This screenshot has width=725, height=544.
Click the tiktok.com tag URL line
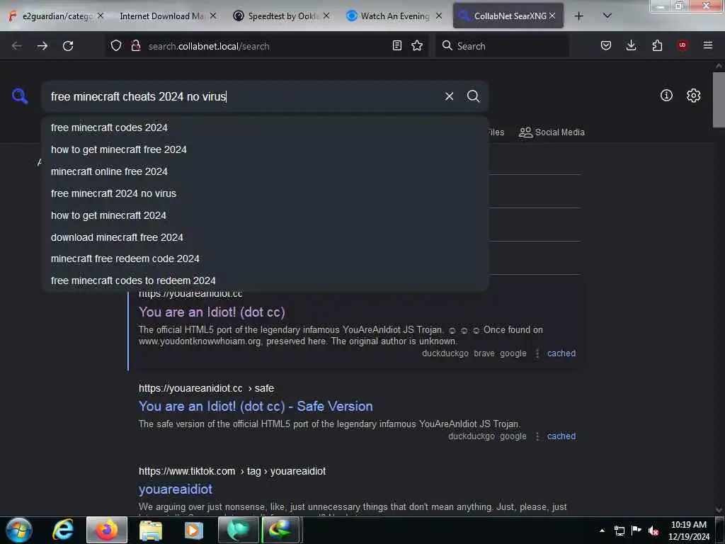[x=232, y=471]
